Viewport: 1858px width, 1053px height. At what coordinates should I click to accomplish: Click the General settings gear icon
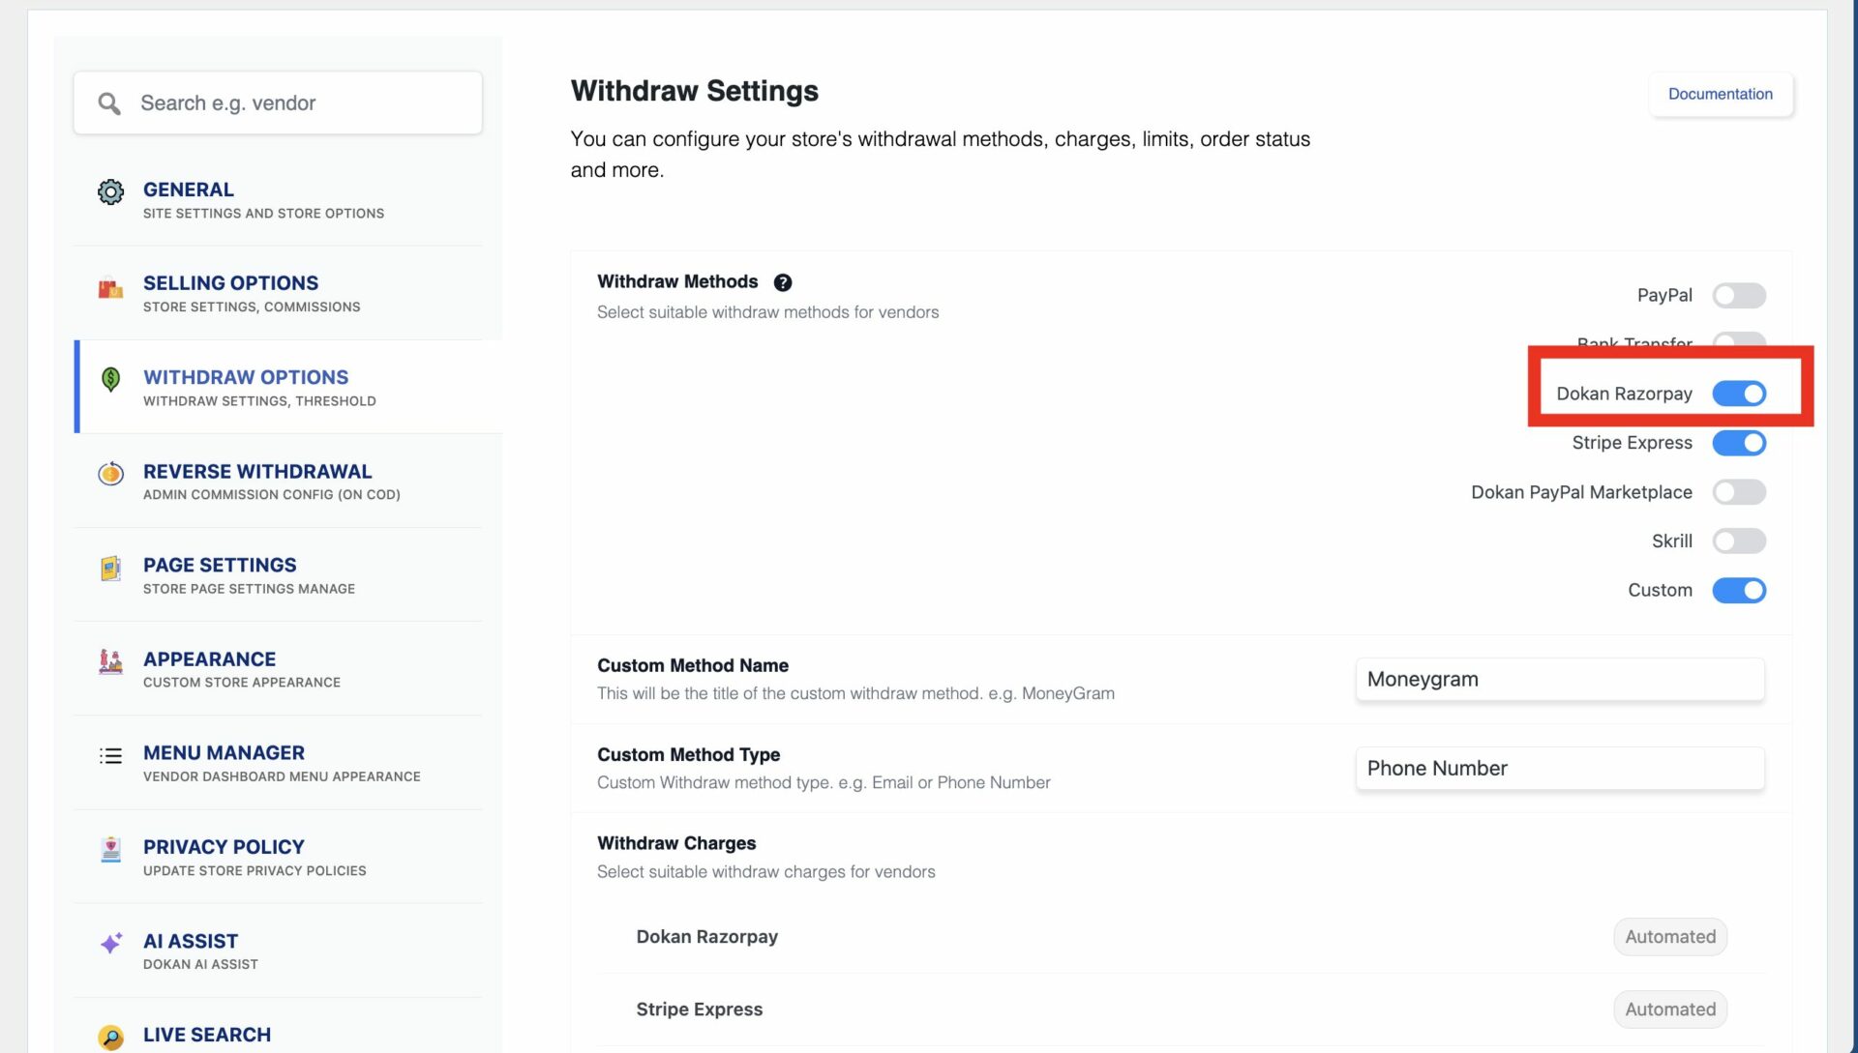pyautogui.click(x=110, y=192)
